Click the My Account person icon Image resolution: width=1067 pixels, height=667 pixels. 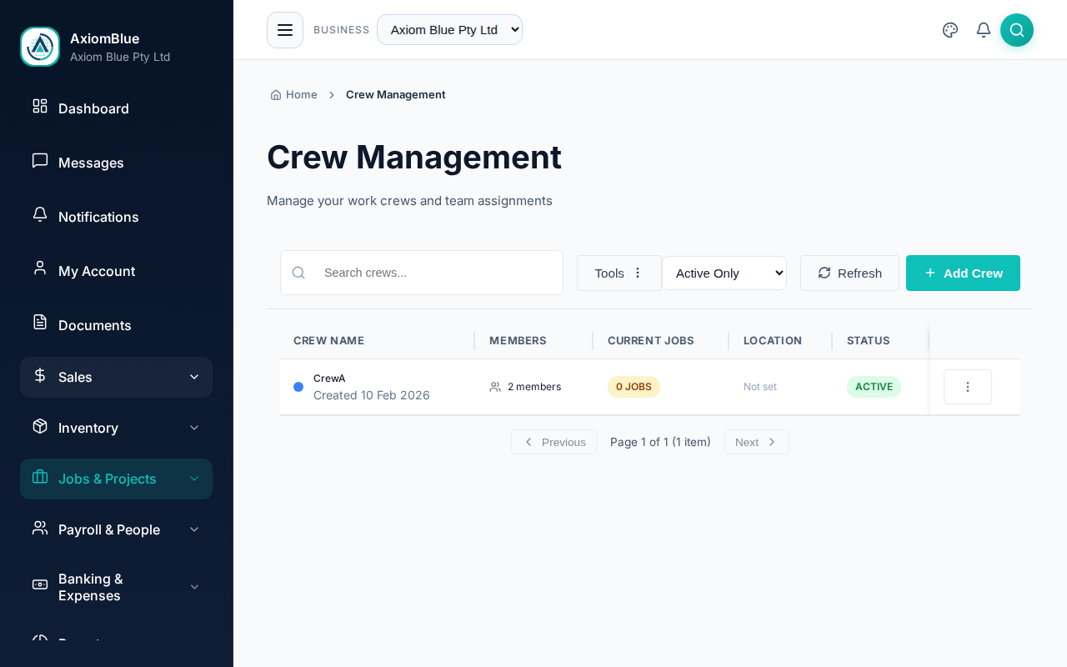point(40,268)
